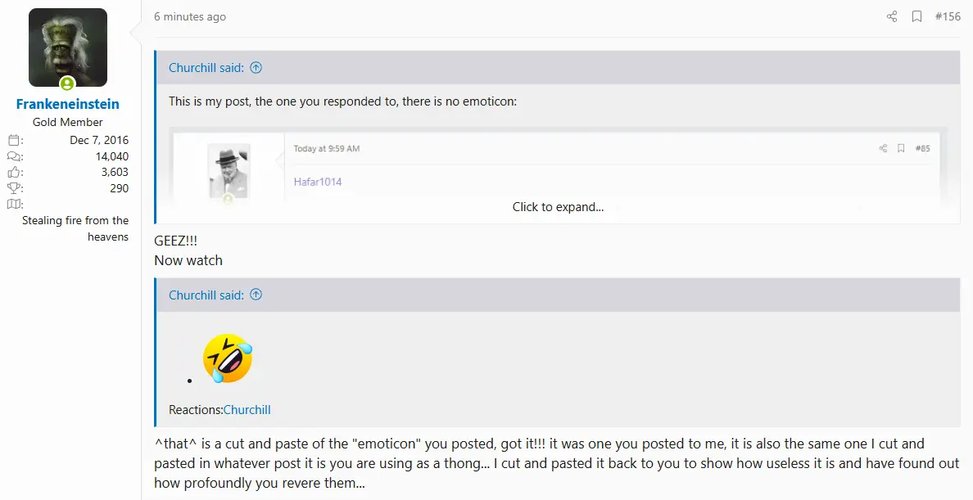
Task: Click the calendar joined-date icon
Action: click(15, 140)
